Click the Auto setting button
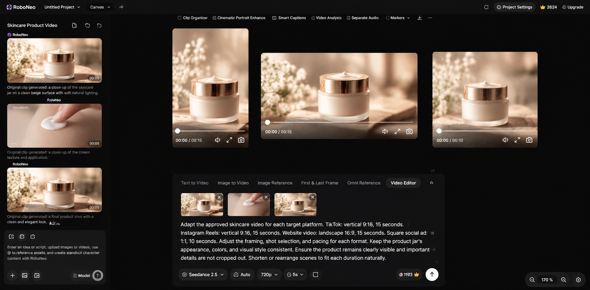 pos(242,274)
